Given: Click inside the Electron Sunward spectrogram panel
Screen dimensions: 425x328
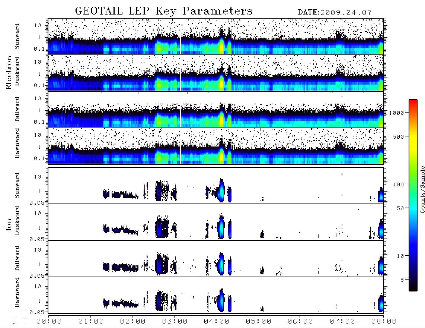Looking at the screenshot, I should point(216,36).
